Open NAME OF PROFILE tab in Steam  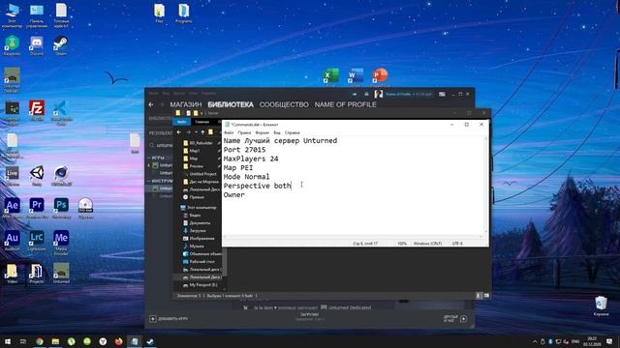tap(345, 104)
